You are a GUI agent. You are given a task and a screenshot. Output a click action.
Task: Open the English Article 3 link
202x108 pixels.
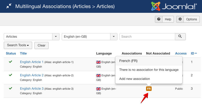point(32,88)
